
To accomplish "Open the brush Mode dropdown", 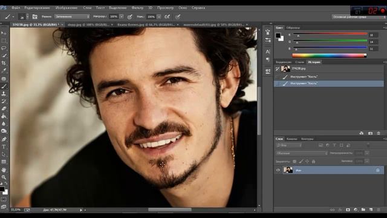I will pyautogui.click(x=72, y=16).
